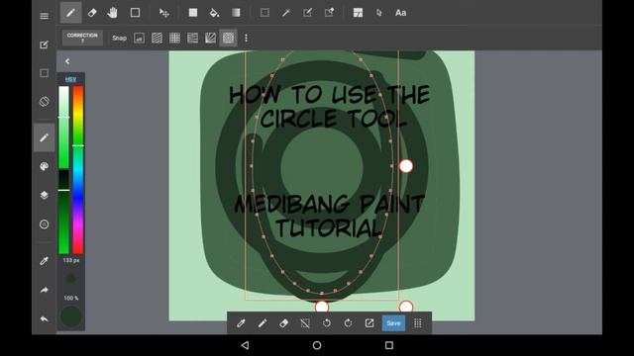Select the Select Eraser tool
The width and height of the screenshot is (634, 356).
[329, 13]
